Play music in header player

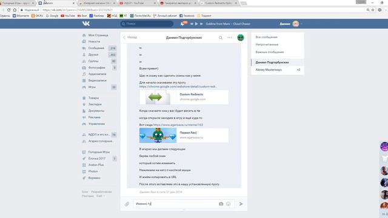pyautogui.click(x=196, y=24)
